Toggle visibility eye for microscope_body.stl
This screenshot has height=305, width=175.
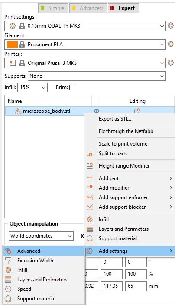[x=96, y=111]
